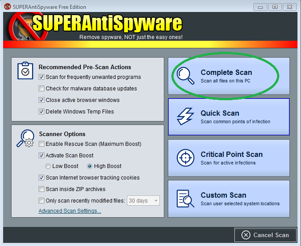
Task: Click the SUPERAntiSpyware title bar app icon
Action: [8, 7]
